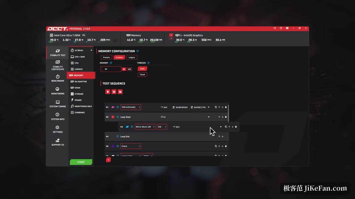Click the pink color tag on step #1
The image size is (355, 199).
113,107
